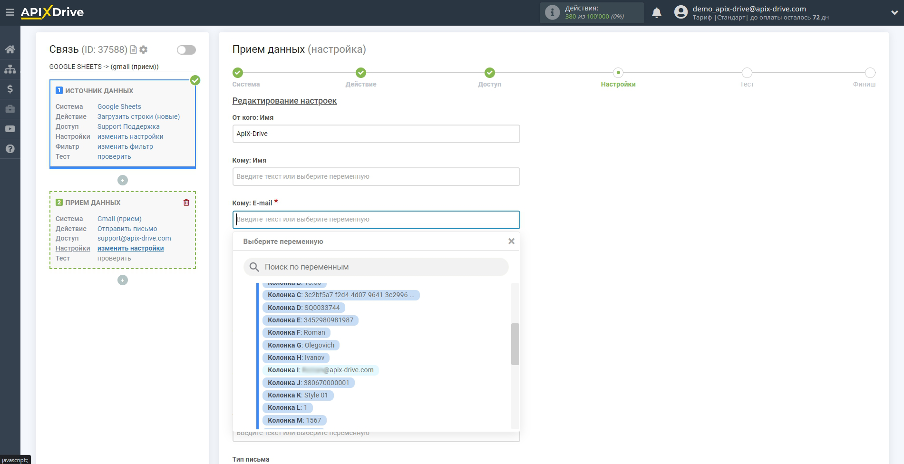Viewport: 904px width, 464px height.
Task: Select variable Колонка K: Style 01
Action: coord(298,395)
